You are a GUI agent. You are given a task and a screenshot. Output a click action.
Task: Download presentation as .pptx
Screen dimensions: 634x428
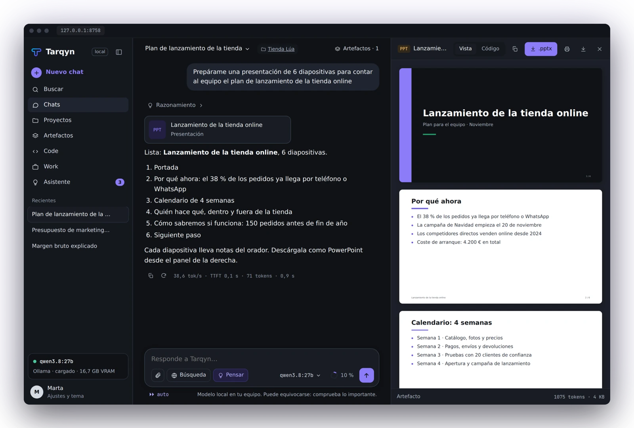pyautogui.click(x=541, y=49)
